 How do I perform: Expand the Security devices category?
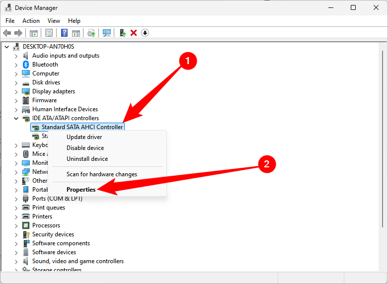16,235
